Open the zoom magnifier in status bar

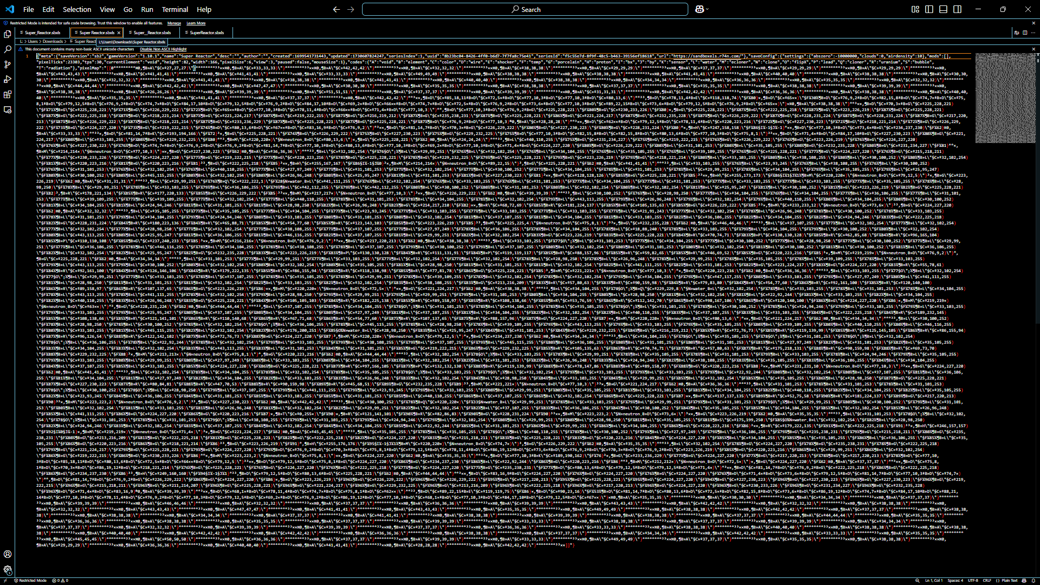918,581
